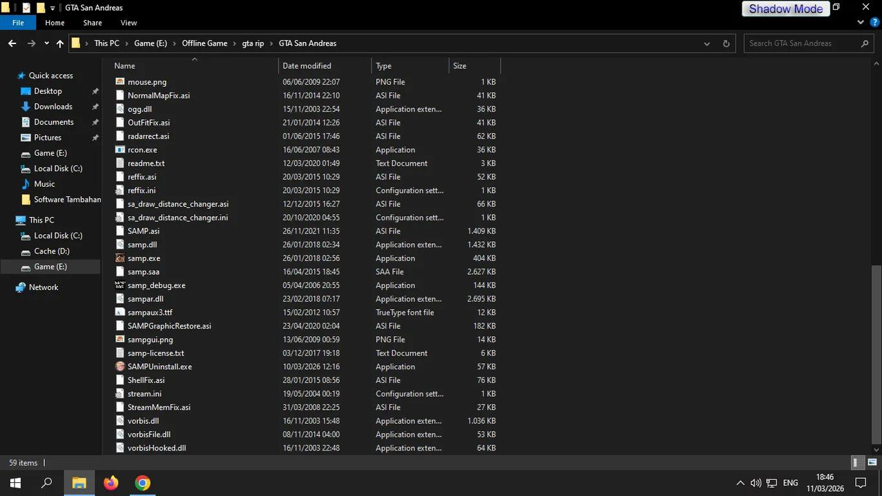Image resolution: width=882 pixels, height=496 pixels.
Task: Select the SAMPUninstall.exe icon
Action: [x=120, y=366]
